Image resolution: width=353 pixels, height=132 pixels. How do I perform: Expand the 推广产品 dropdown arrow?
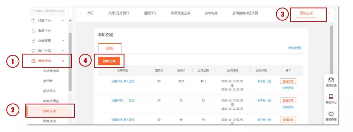pos(63,51)
